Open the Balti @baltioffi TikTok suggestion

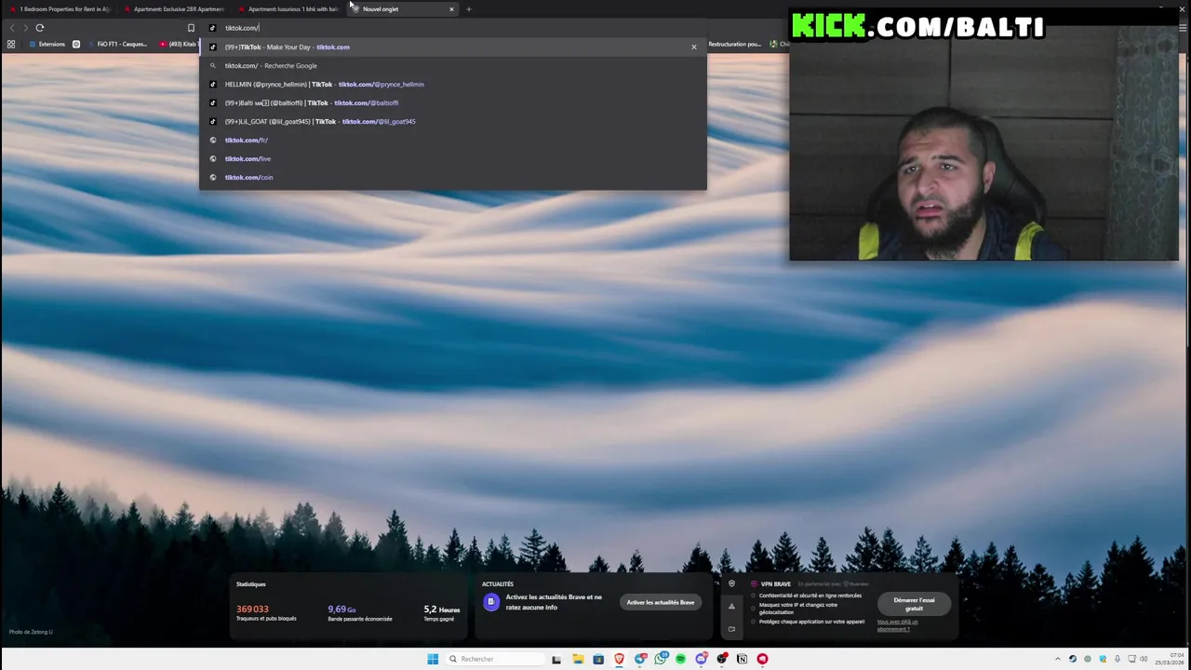(453, 102)
